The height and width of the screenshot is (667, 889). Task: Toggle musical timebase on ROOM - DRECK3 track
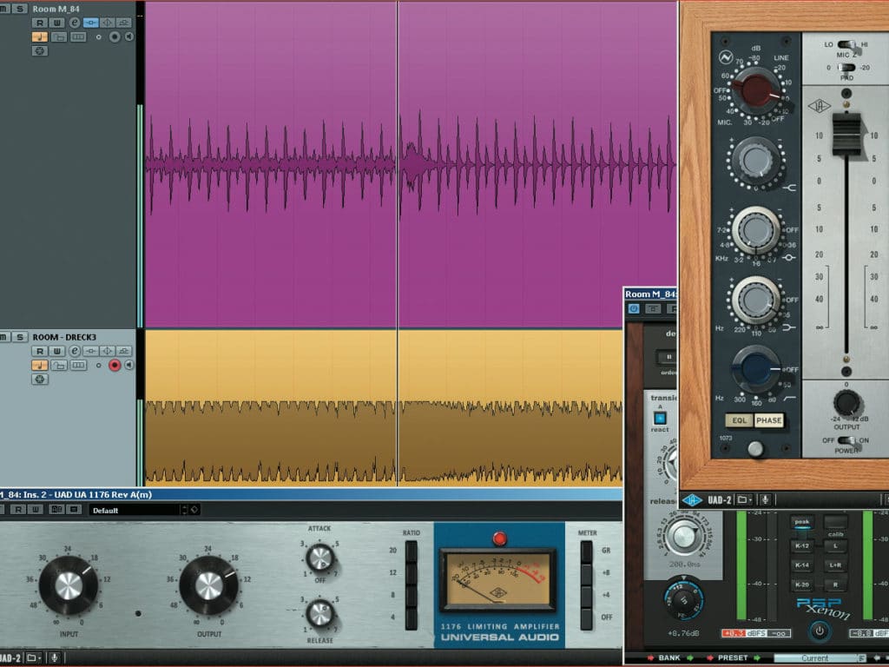point(39,366)
